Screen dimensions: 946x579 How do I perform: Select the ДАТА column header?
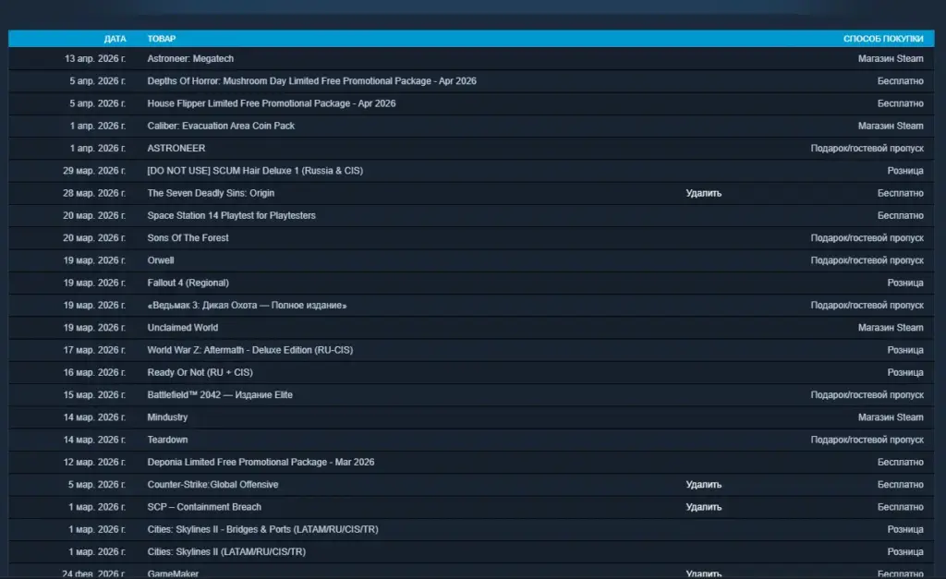click(115, 39)
